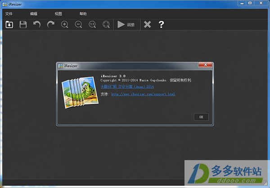The height and width of the screenshot is (188, 270).
Task: Open the iResizer support.html link
Action: [x=143, y=94]
